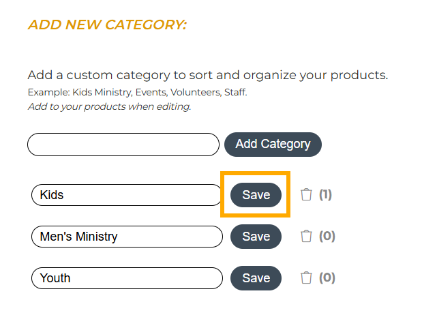Click the (1) product count beside Kids

(325, 194)
